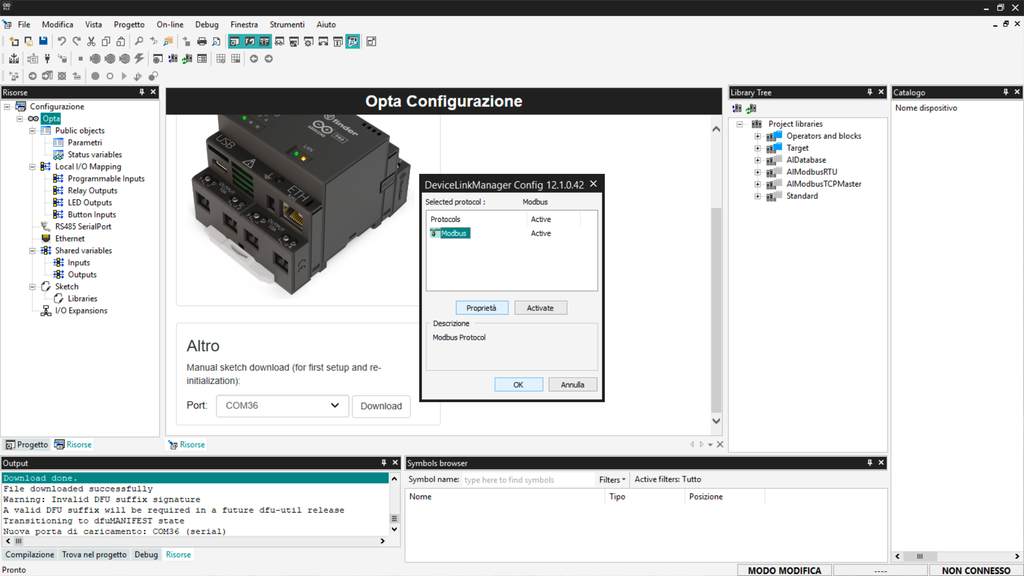
Task: Toggle the Library Tree window toolbar button
Action: 265,42
